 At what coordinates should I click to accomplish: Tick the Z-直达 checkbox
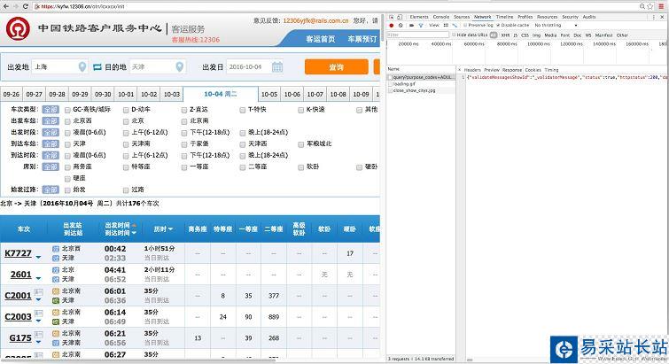184,110
